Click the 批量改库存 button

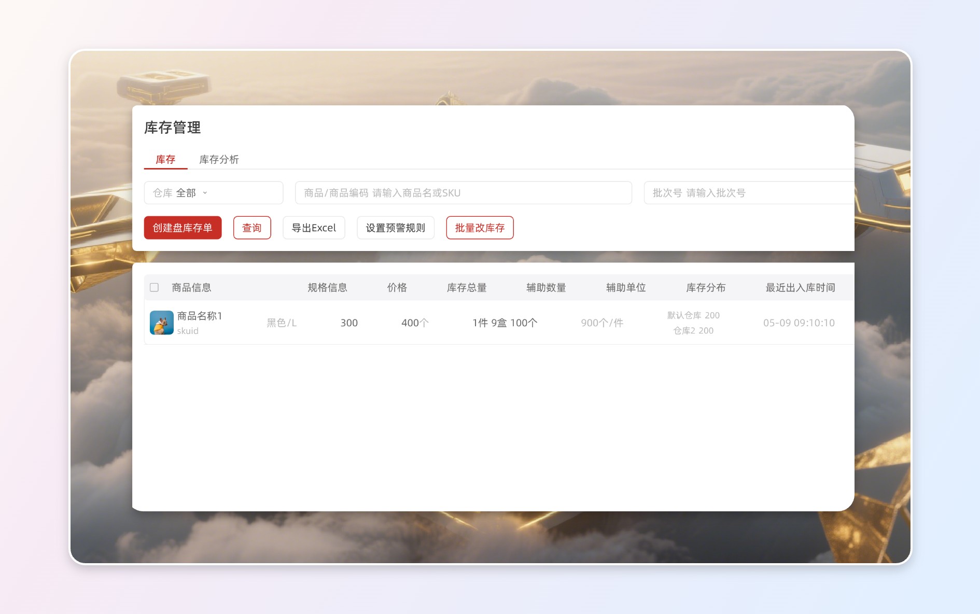[x=480, y=228]
